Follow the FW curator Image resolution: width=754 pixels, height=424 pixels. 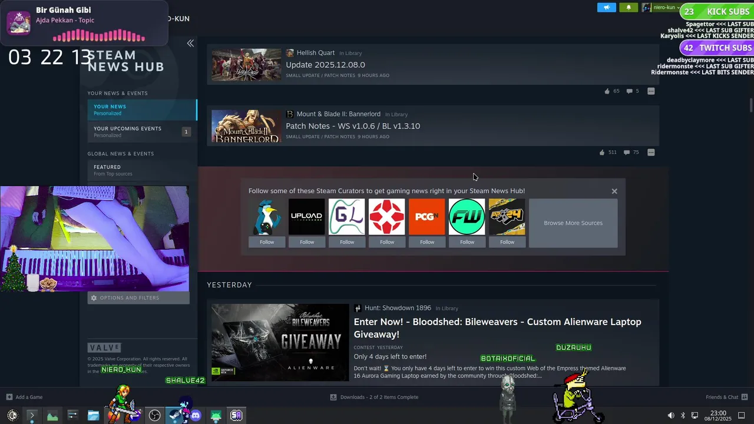(x=467, y=242)
